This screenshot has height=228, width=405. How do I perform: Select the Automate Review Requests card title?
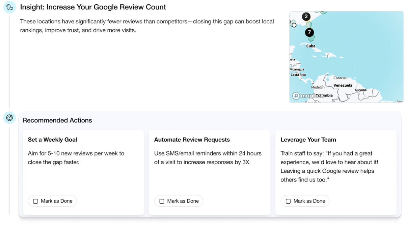192,140
